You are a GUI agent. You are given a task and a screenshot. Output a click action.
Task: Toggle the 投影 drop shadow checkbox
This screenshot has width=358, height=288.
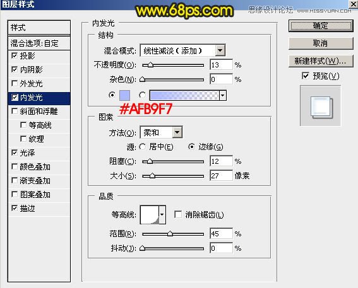[x=15, y=55]
